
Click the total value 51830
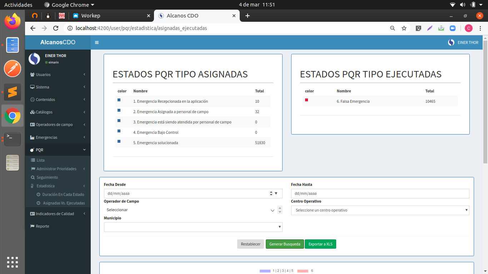pos(260,143)
